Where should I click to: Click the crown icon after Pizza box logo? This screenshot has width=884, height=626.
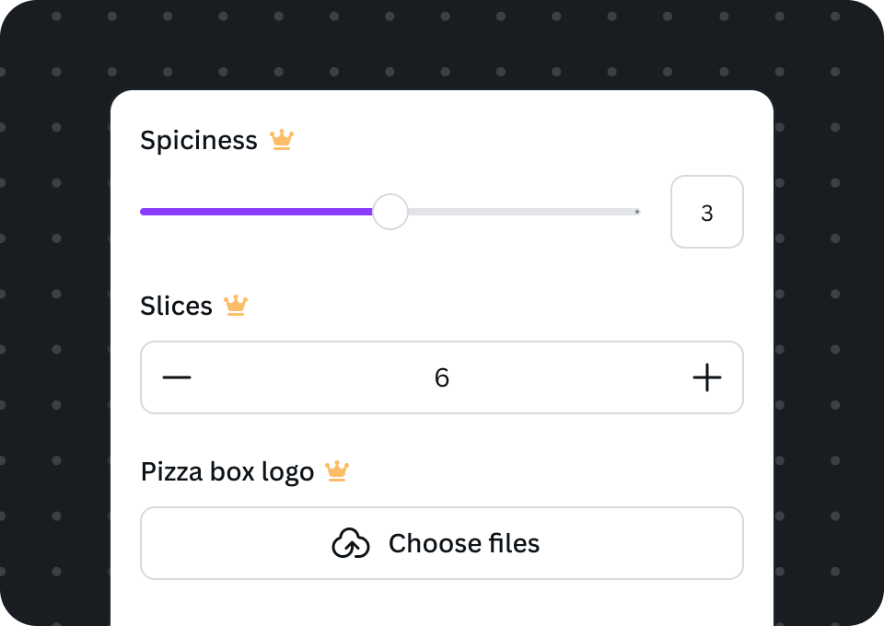pos(337,471)
